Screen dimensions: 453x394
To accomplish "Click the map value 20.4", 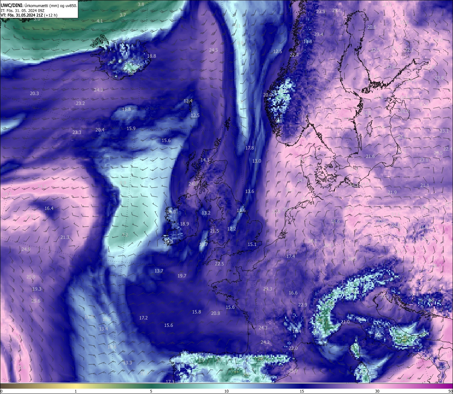I will pos(100,130).
